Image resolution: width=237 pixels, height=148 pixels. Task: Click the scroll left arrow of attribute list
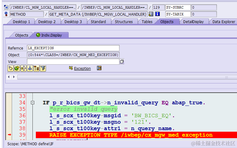(x=9, y=77)
